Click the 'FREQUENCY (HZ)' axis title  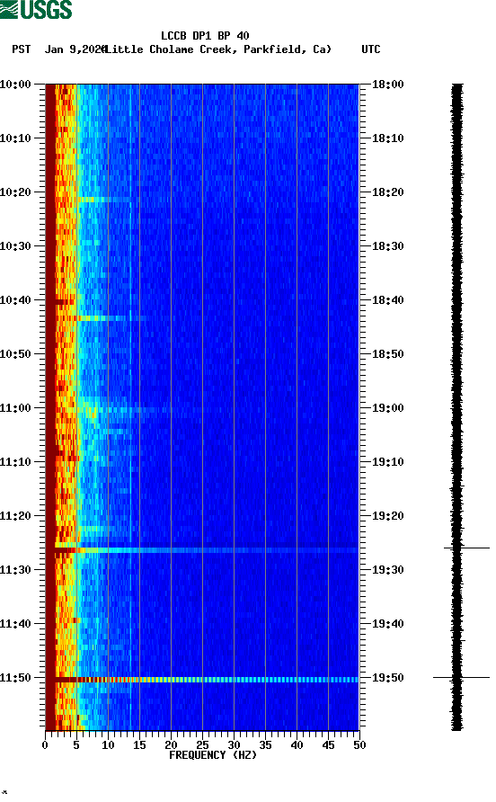(213, 755)
